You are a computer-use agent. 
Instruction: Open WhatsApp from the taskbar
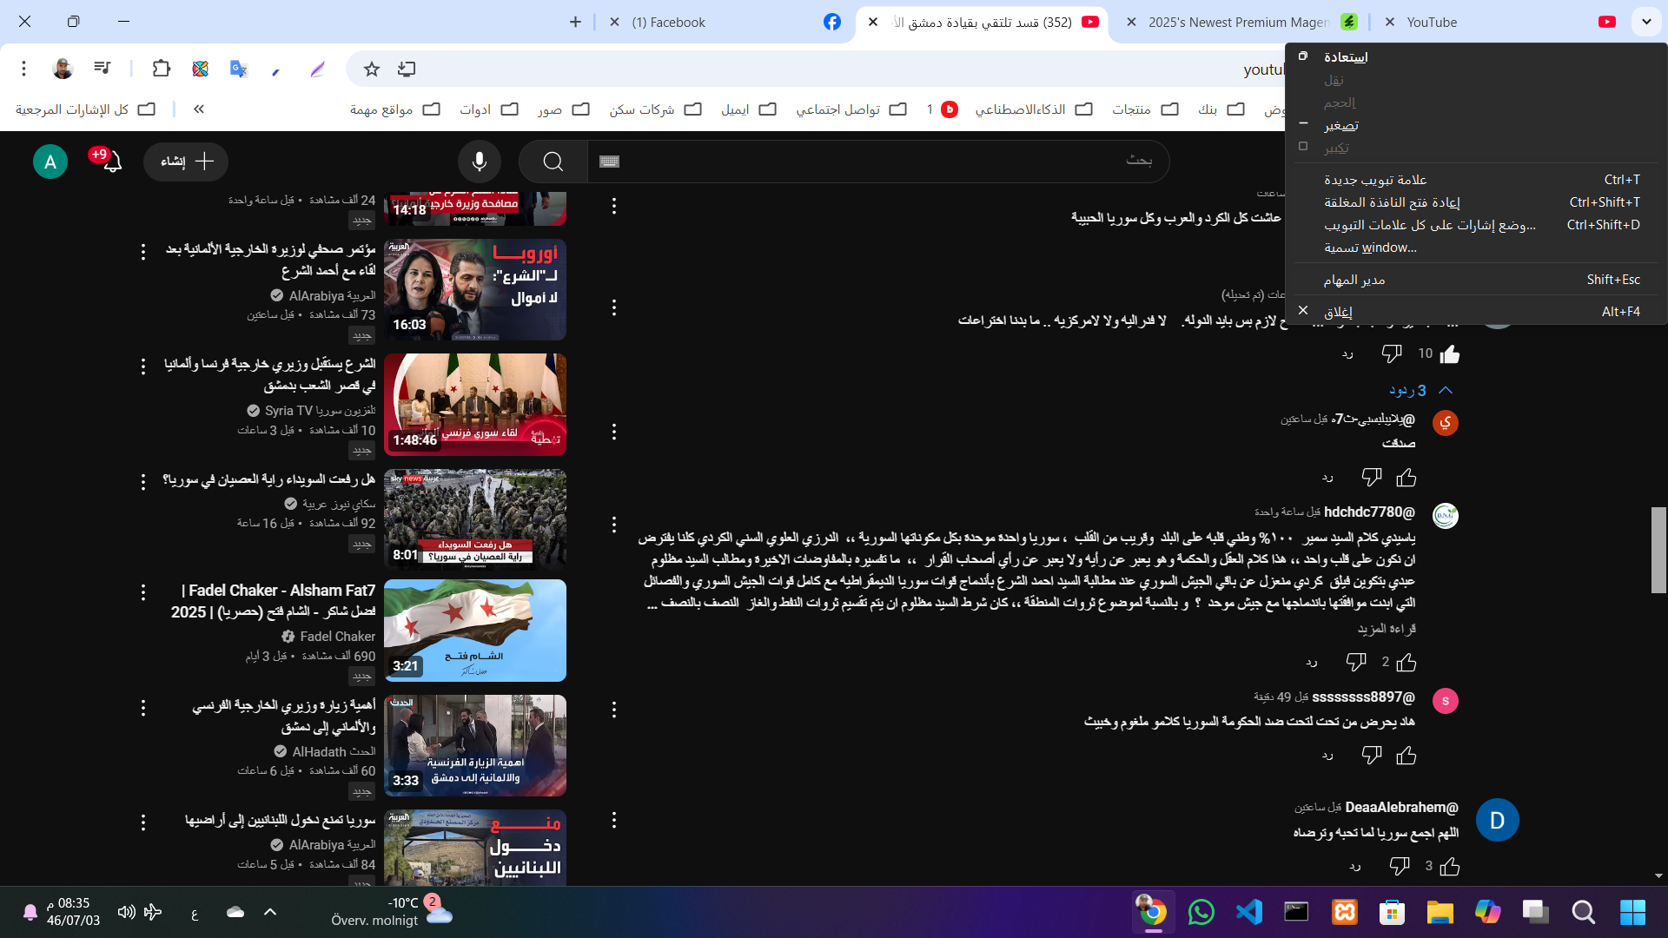(x=1201, y=912)
